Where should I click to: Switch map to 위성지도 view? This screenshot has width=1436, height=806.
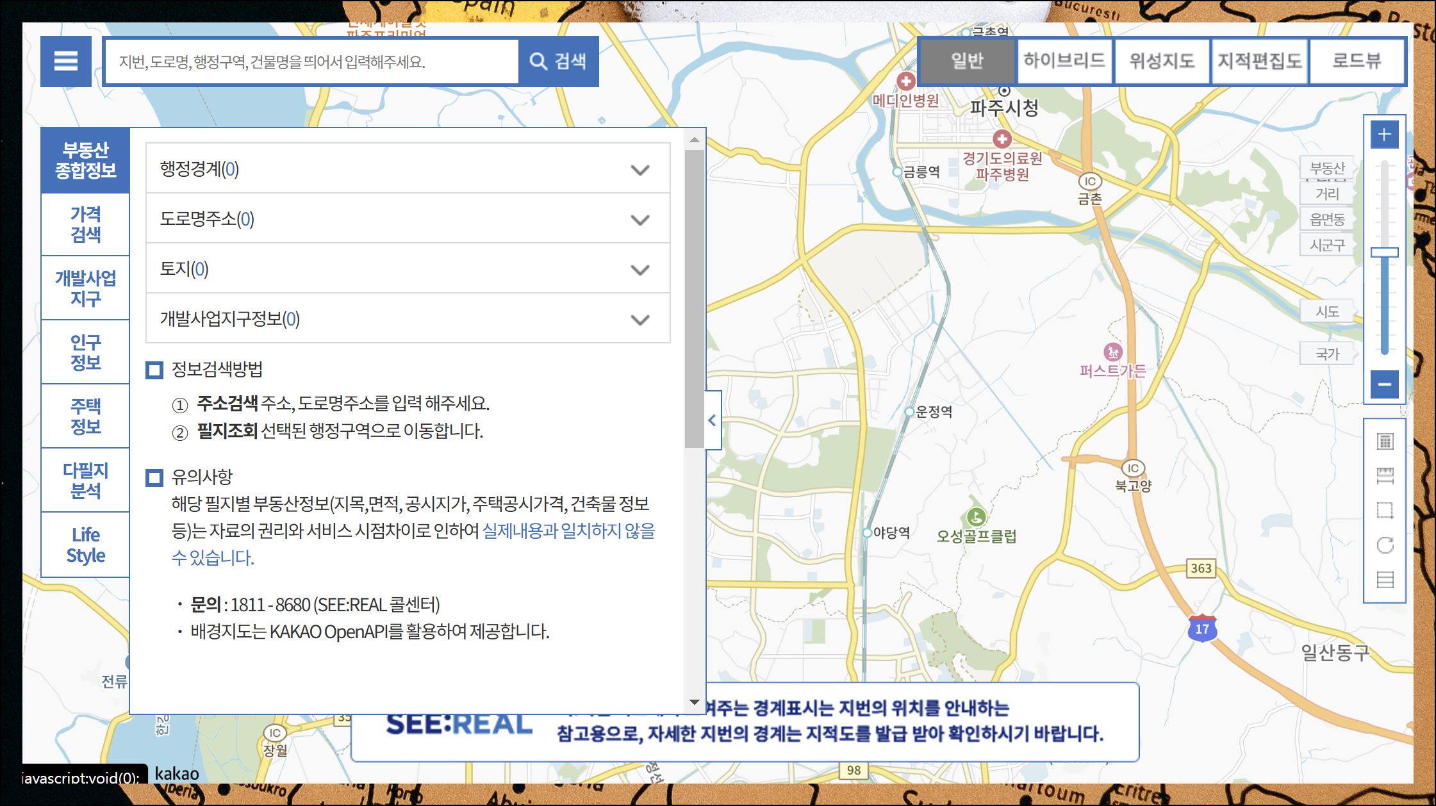pos(1161,61)
